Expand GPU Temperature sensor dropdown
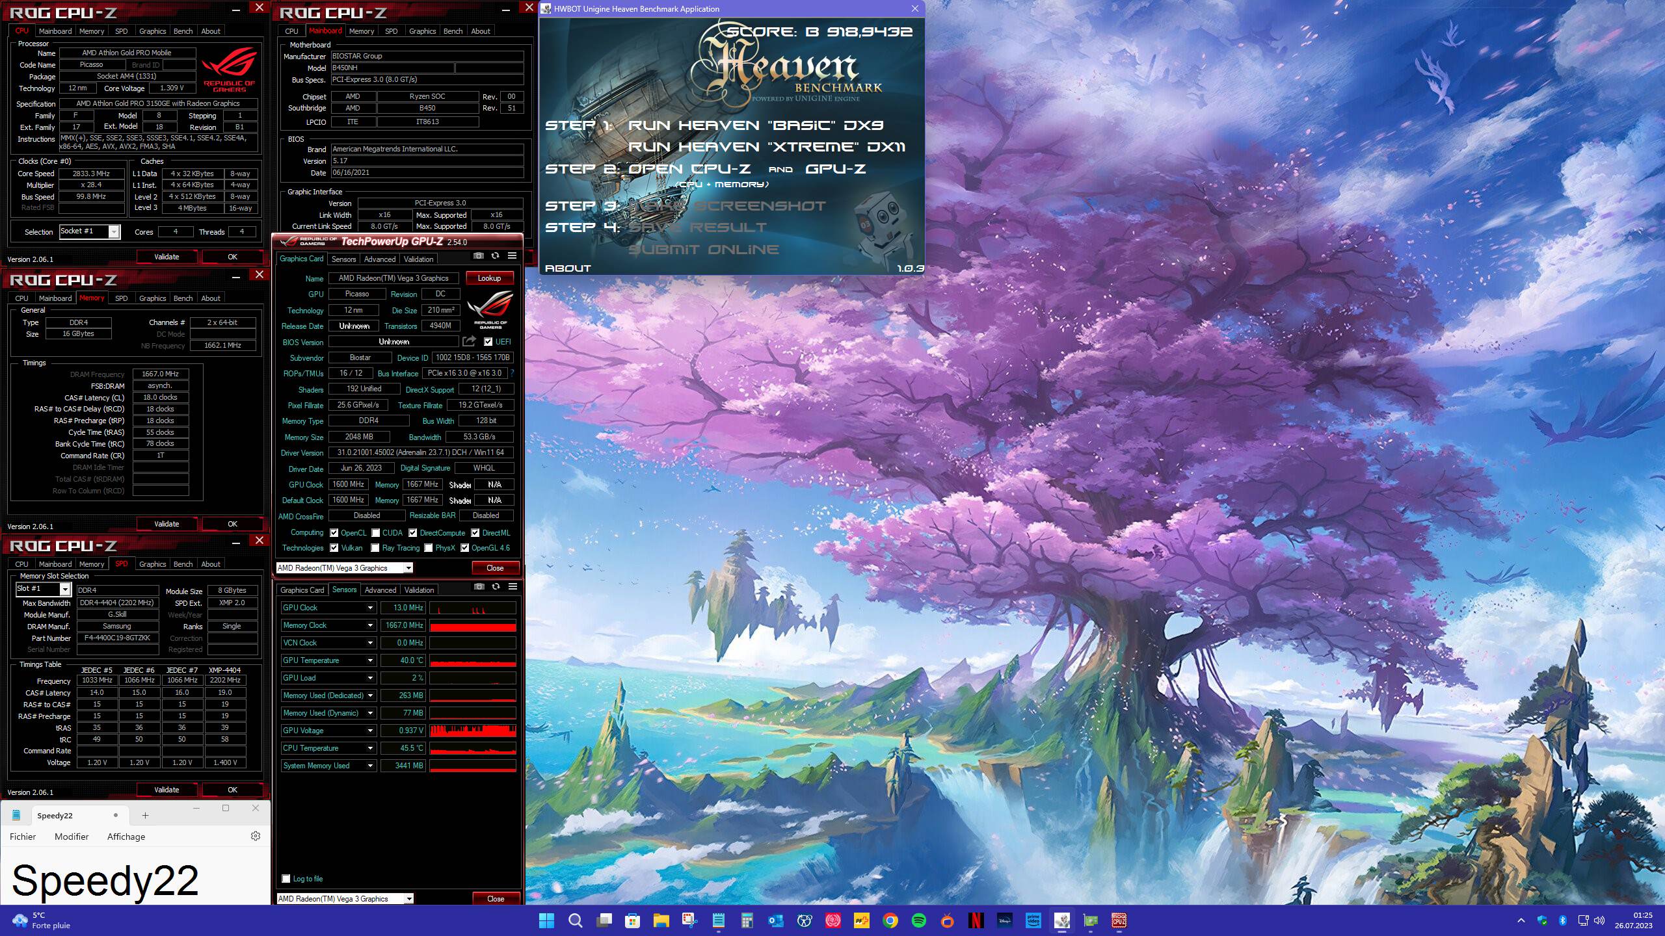1665x936 pixels. click(370, 660)
